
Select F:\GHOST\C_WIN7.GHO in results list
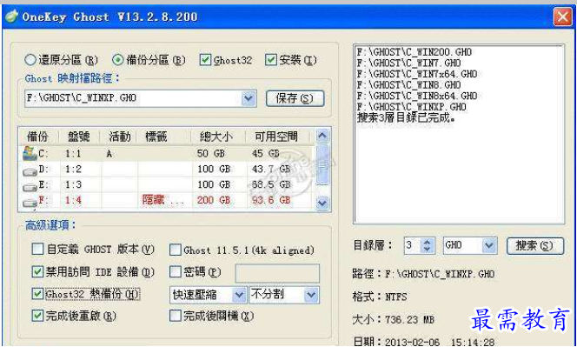pos(408,63)
